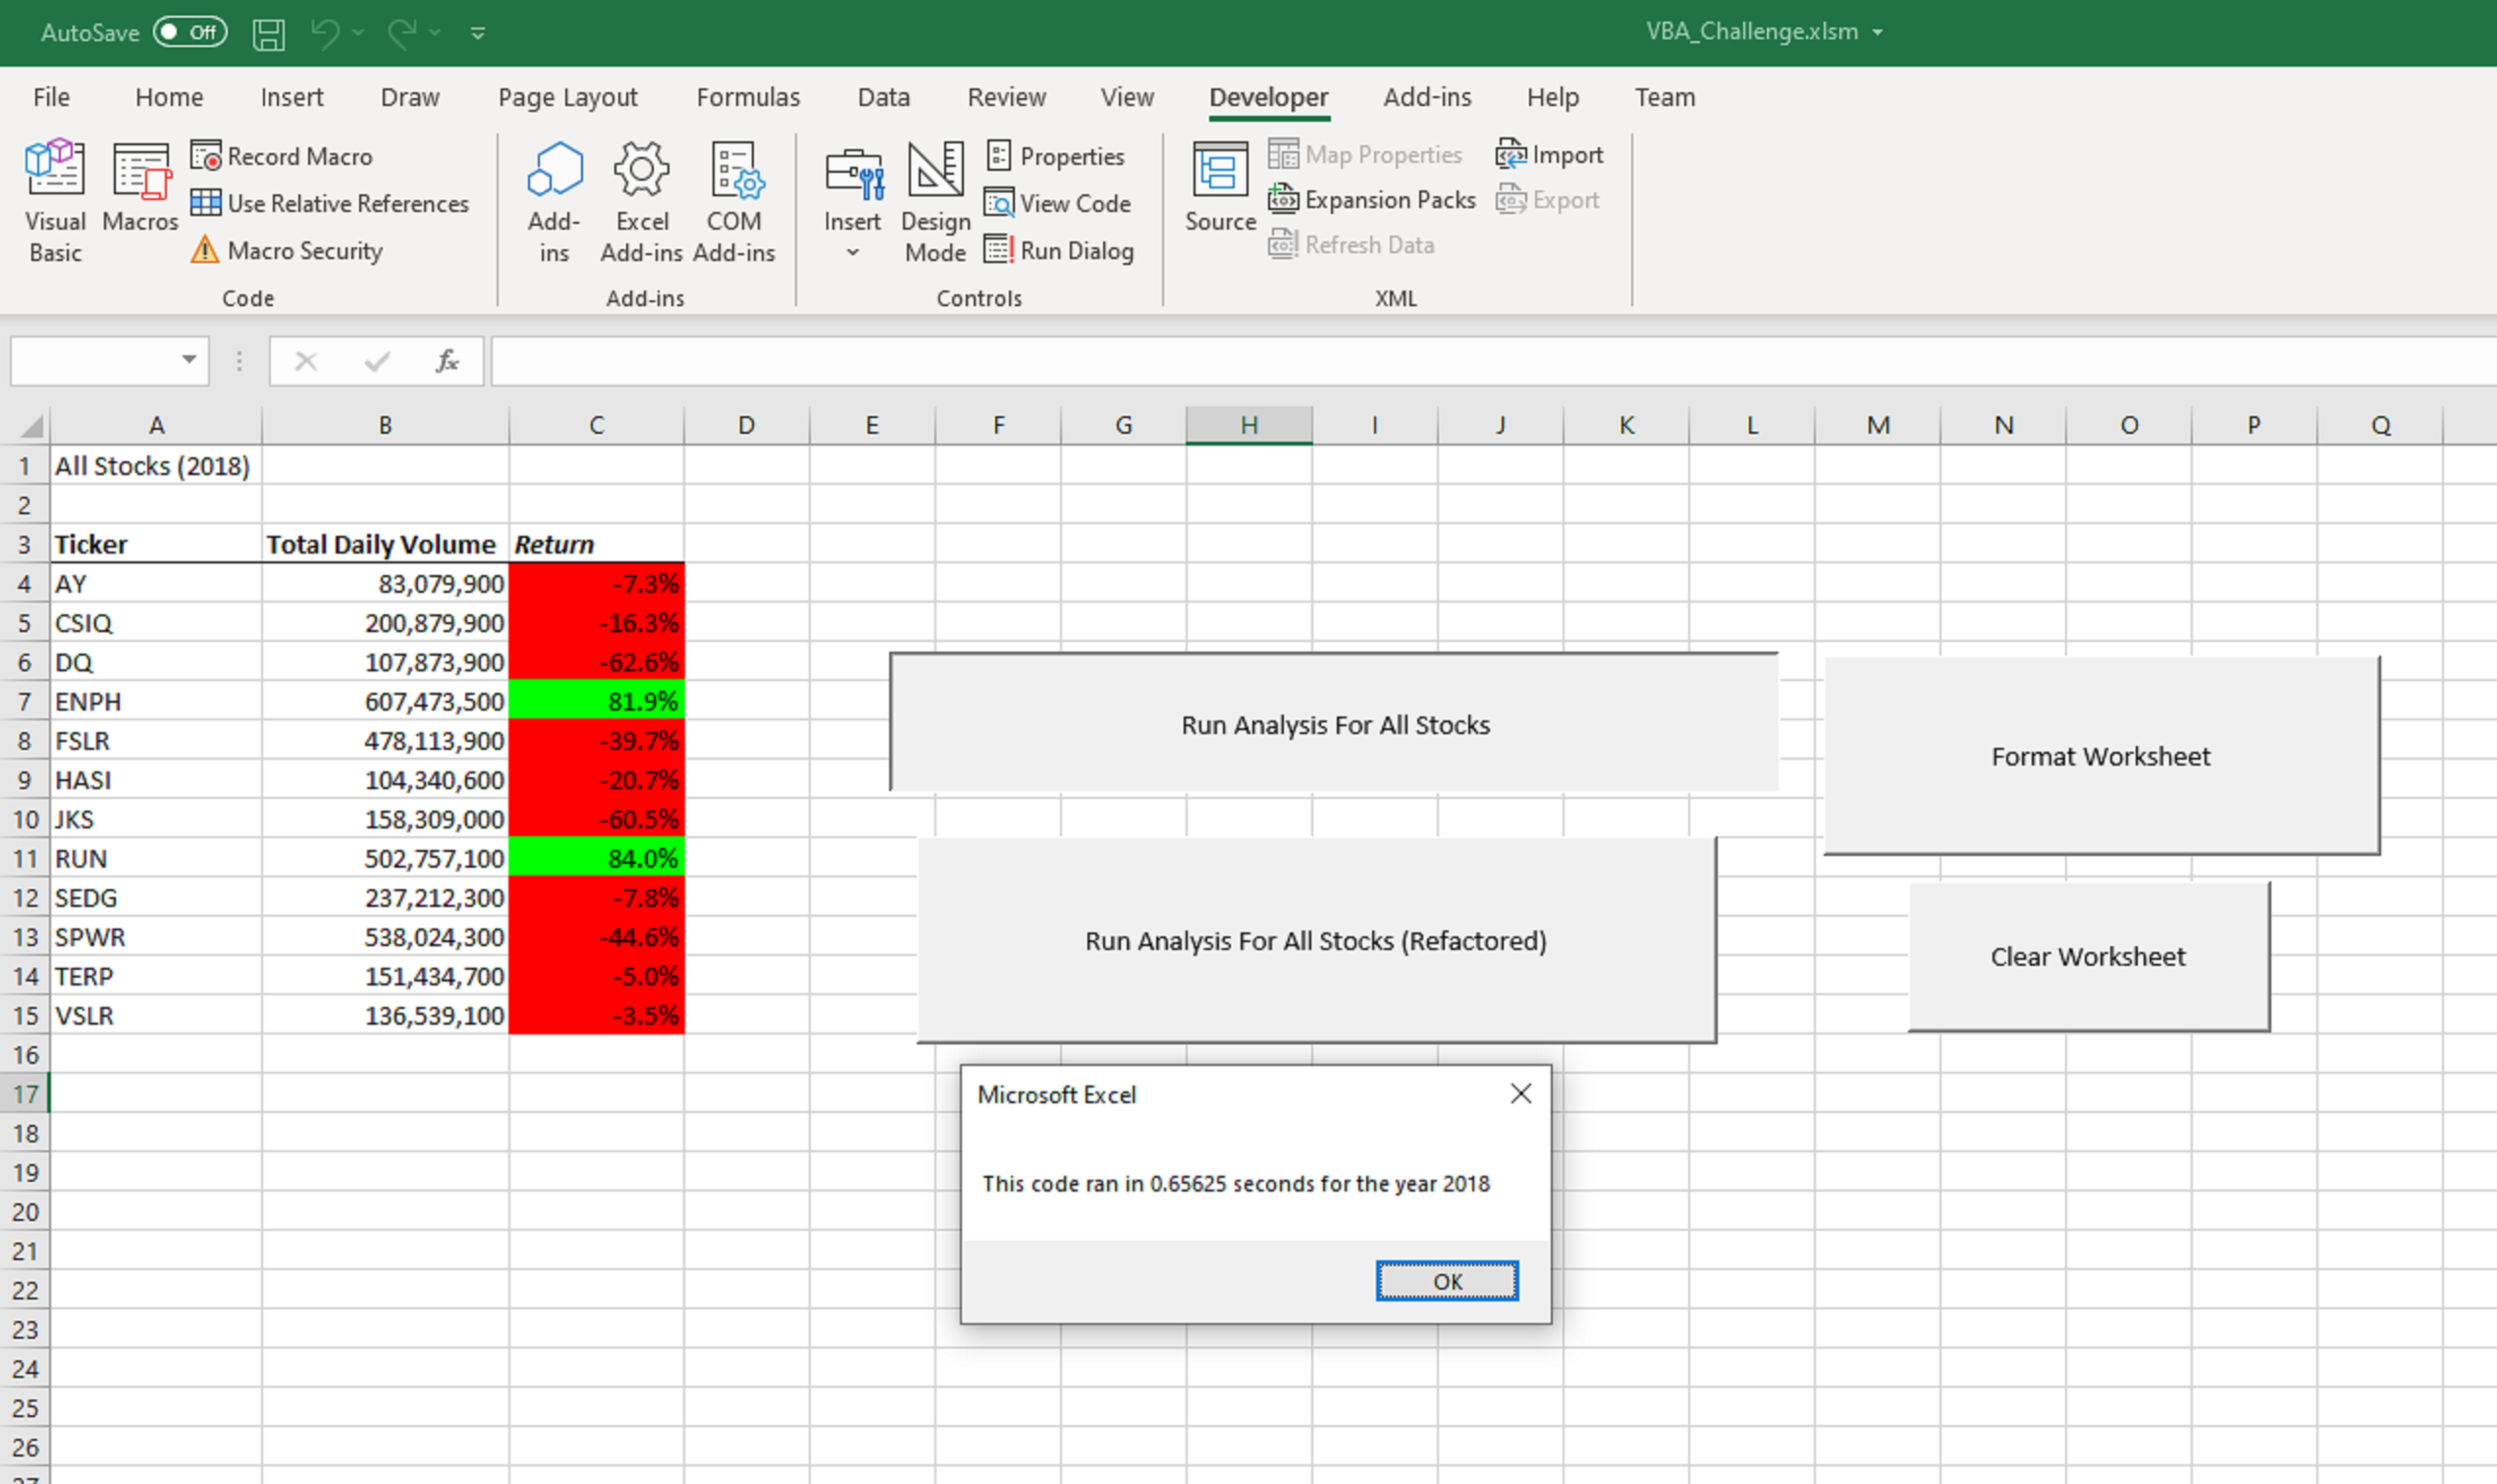Click OK in the Microsoft Excel dialog
The image size is (2497, 1484).
pyautogui.click(x=1447, y=1281)
